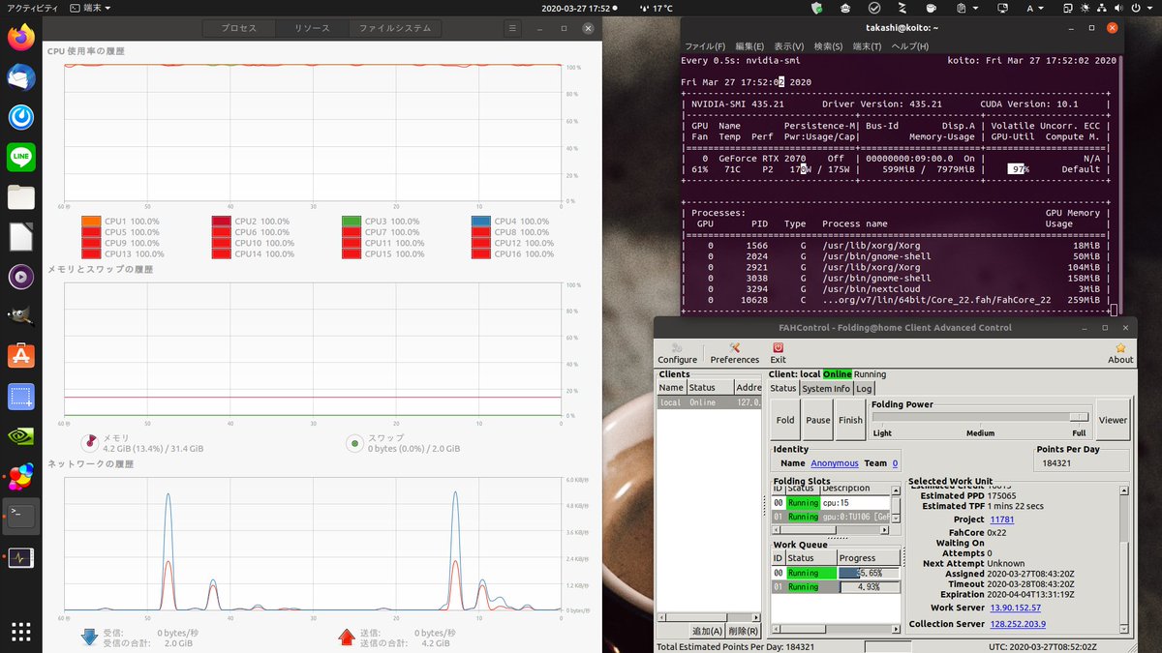This screenshot has width=1162, height=653.
Task: Open the ファイル(F) menu in terminal
Action: [x=705, y=46]
